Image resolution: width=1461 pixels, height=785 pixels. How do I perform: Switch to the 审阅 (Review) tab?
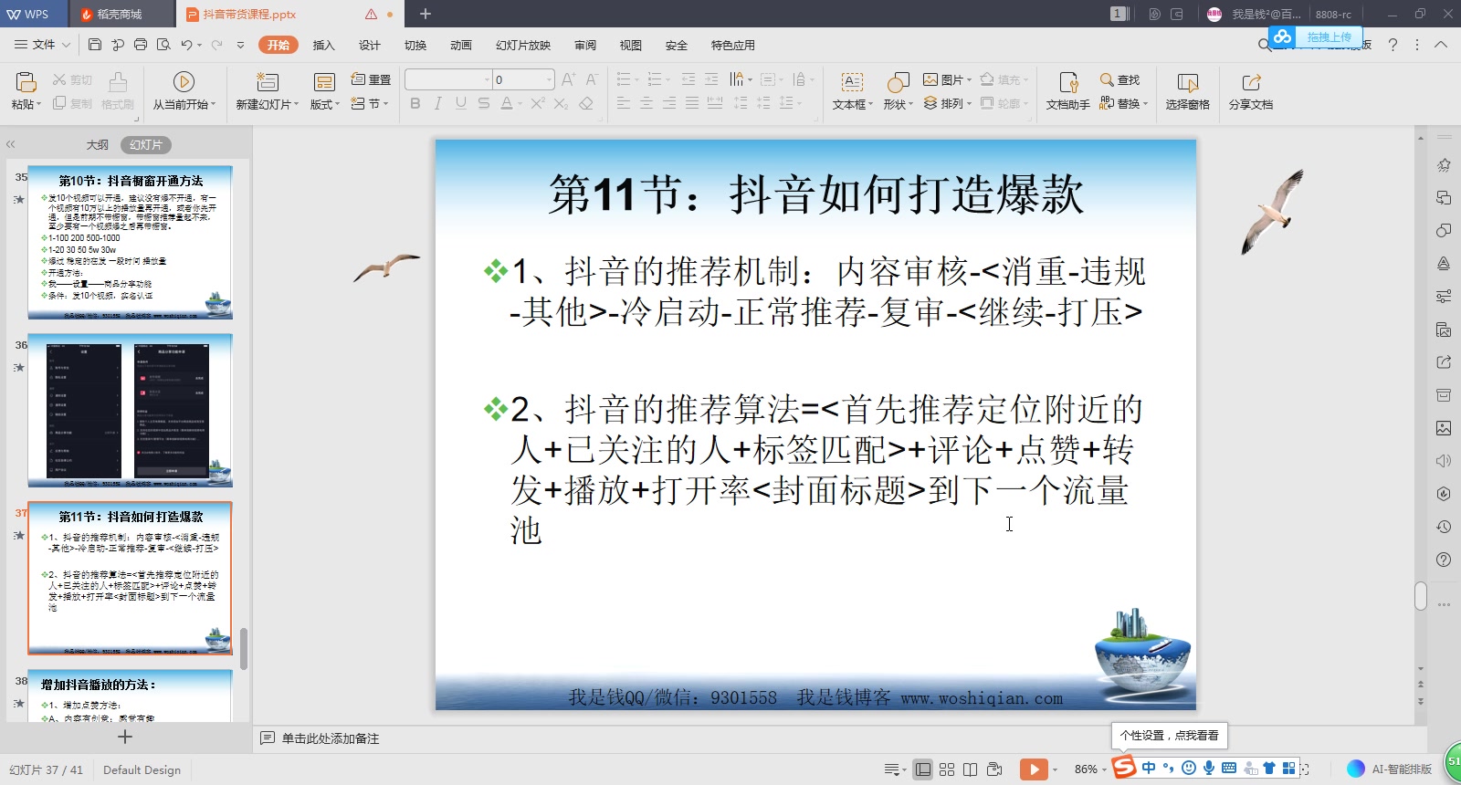585,45
